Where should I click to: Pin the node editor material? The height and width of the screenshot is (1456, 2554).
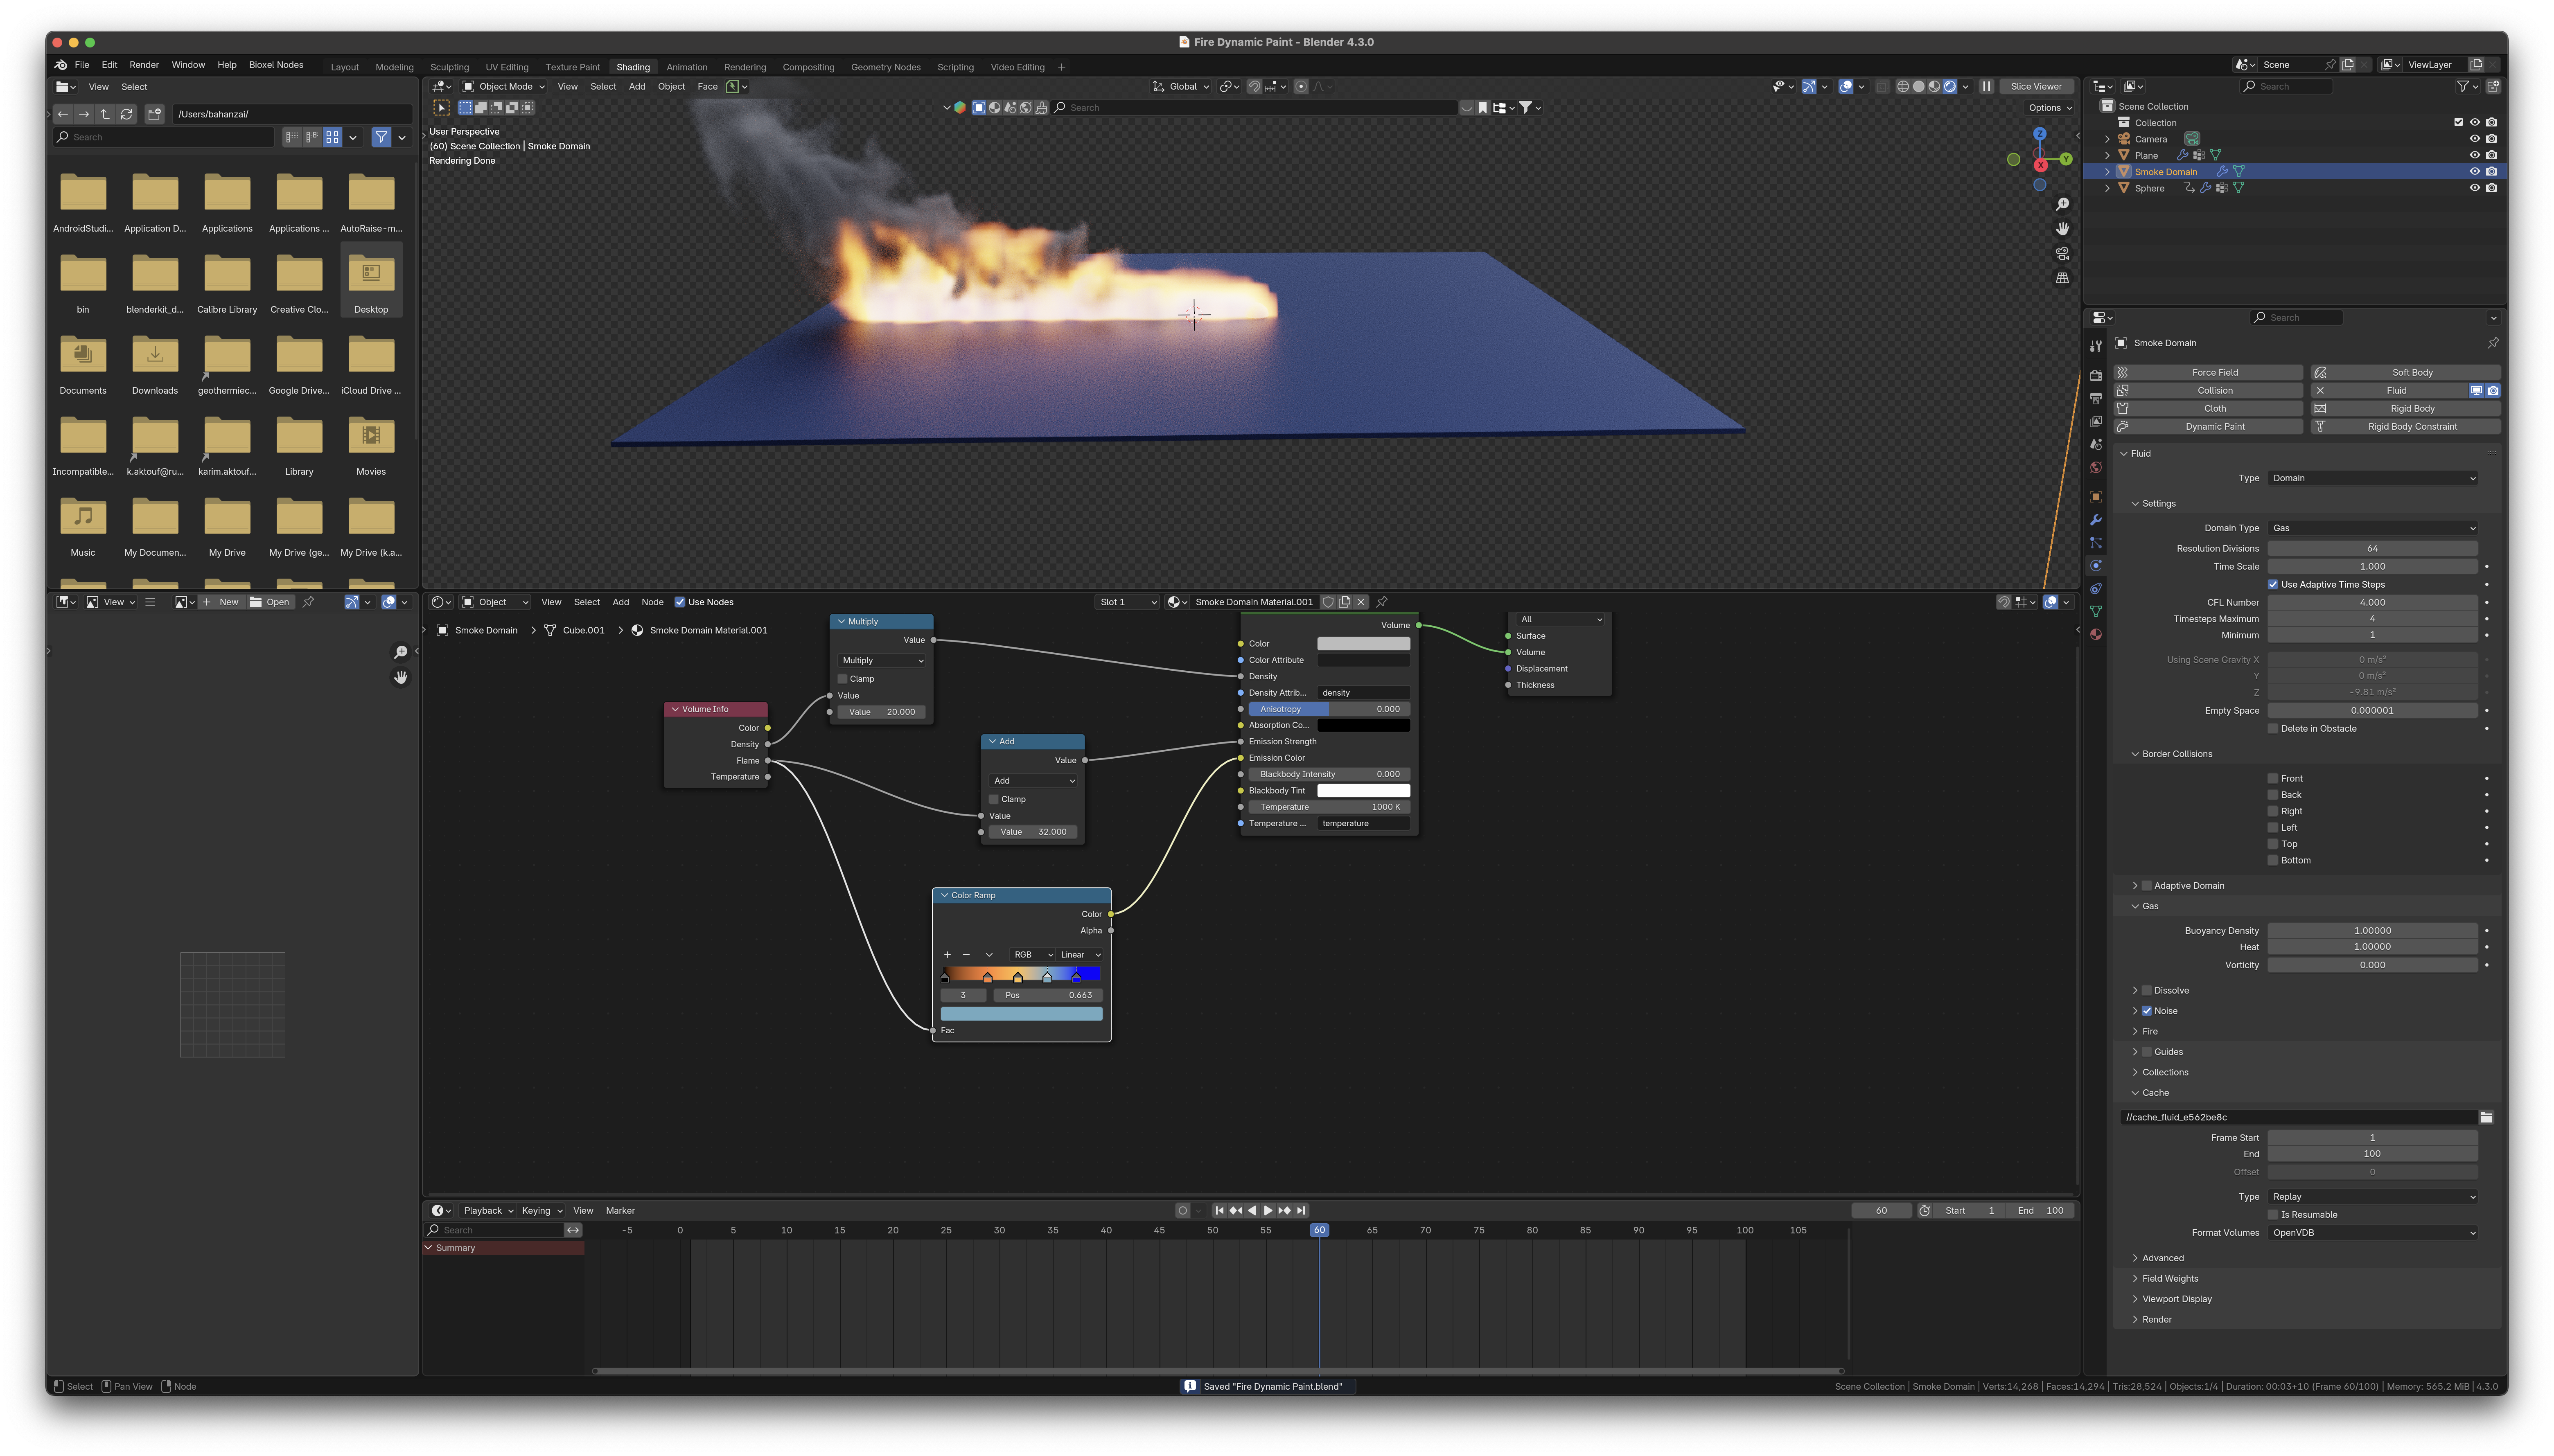[x=1382, y=602]
